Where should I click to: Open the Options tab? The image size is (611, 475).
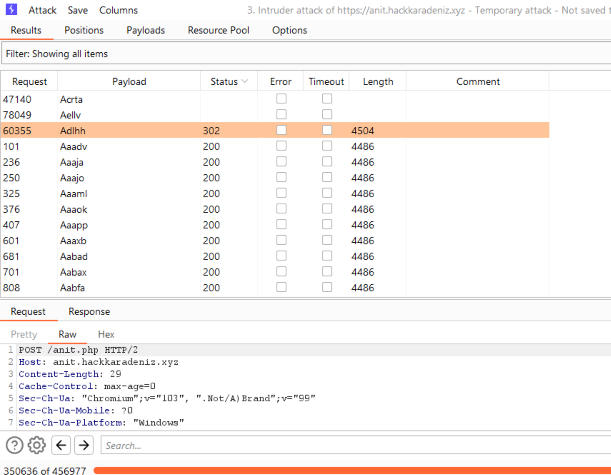click(x=290, y=30)
